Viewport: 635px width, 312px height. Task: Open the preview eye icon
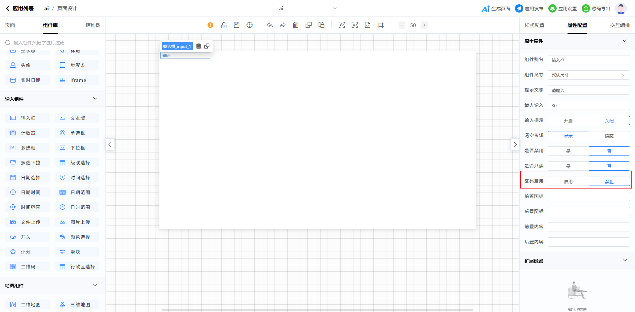(x=342, y=25)
